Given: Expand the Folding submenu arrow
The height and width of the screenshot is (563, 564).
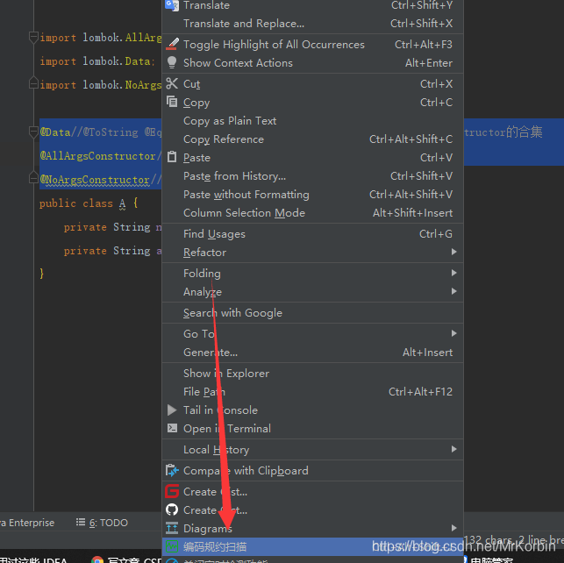Looking at the screenshot, I should [454, 273].
